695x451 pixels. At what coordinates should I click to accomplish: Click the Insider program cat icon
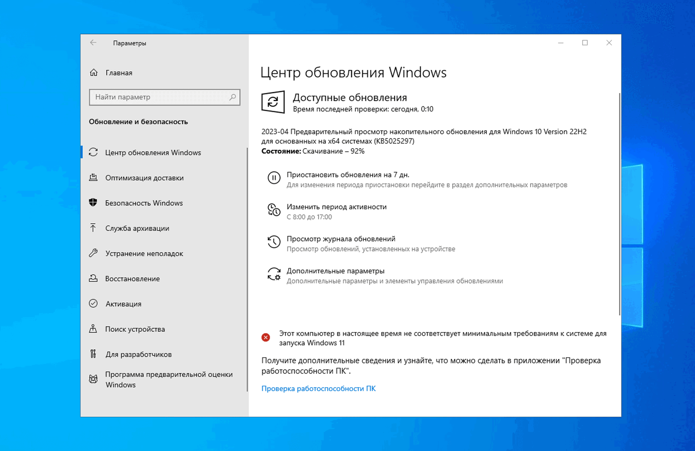[93, 379]
